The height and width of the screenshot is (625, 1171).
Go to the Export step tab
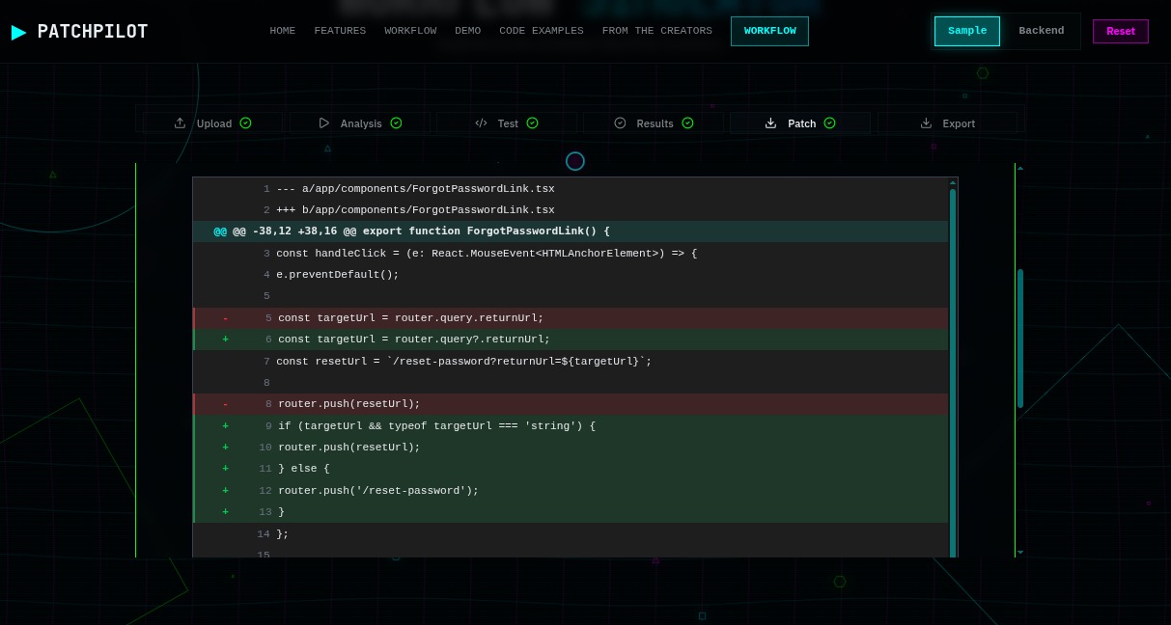pyautogui.click(x=947, y=123)
